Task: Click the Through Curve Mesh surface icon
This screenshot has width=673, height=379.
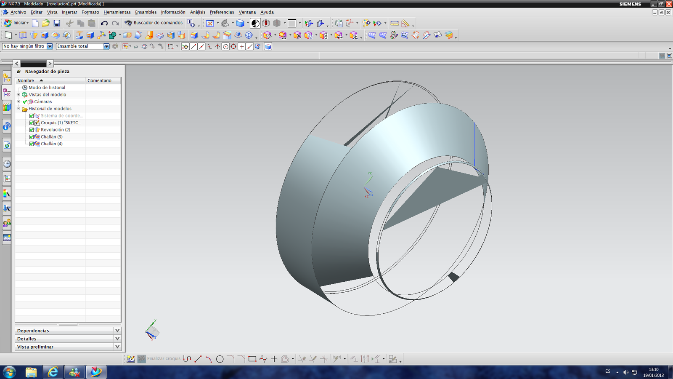Action: pyautogui.click(x=383, y=35)
